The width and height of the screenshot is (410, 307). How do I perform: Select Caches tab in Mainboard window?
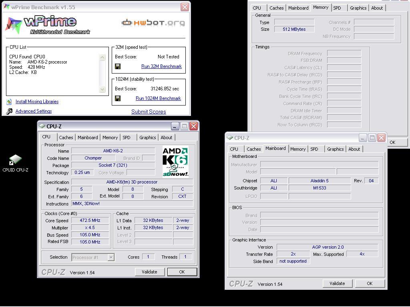[x=253, y=149]
